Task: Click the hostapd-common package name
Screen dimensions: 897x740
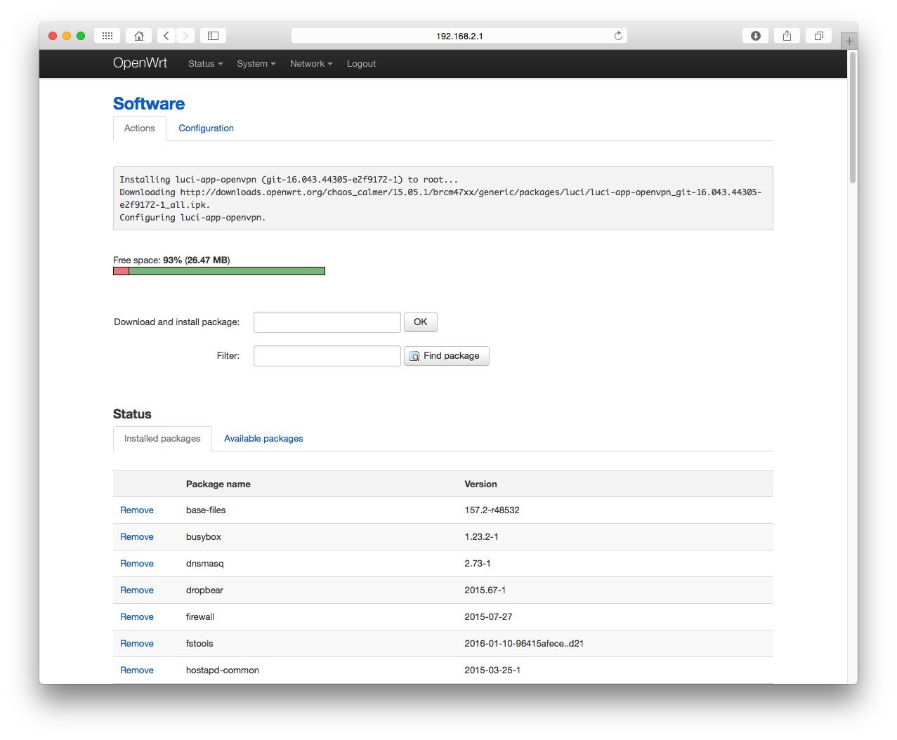Action: (223, 670)
